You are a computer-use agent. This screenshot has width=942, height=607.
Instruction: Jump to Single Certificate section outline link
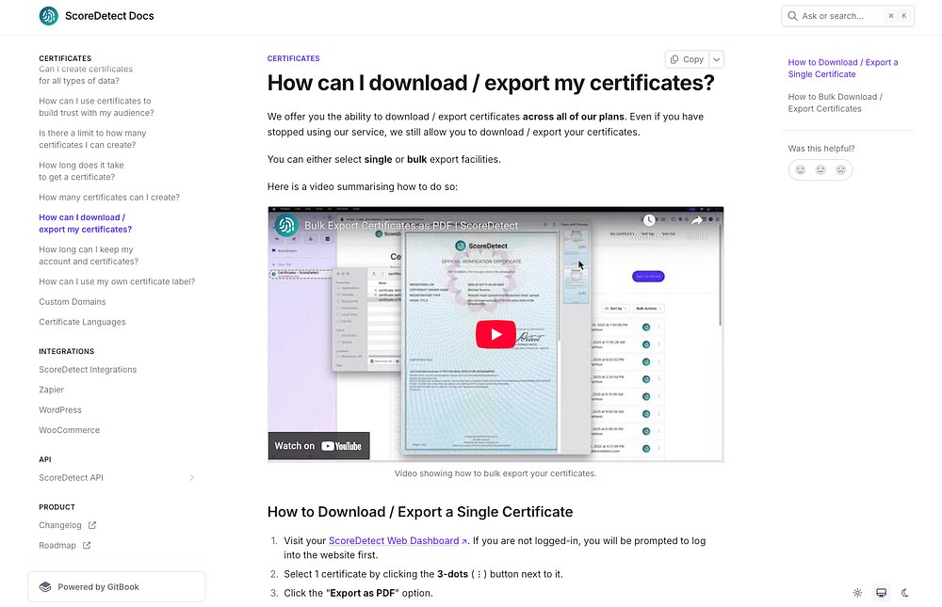click(x=843, y=69)
